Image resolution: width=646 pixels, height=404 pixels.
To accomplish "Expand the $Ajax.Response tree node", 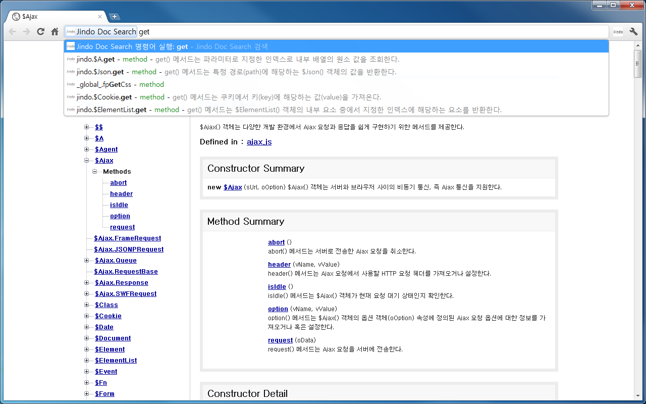I will point(86,283).
